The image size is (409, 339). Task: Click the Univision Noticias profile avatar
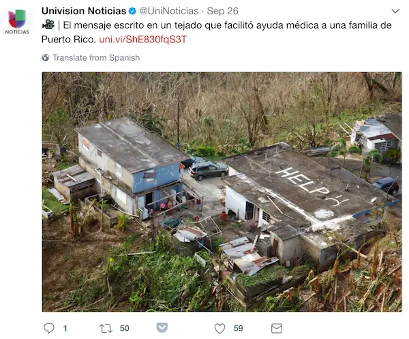[17, 23]
